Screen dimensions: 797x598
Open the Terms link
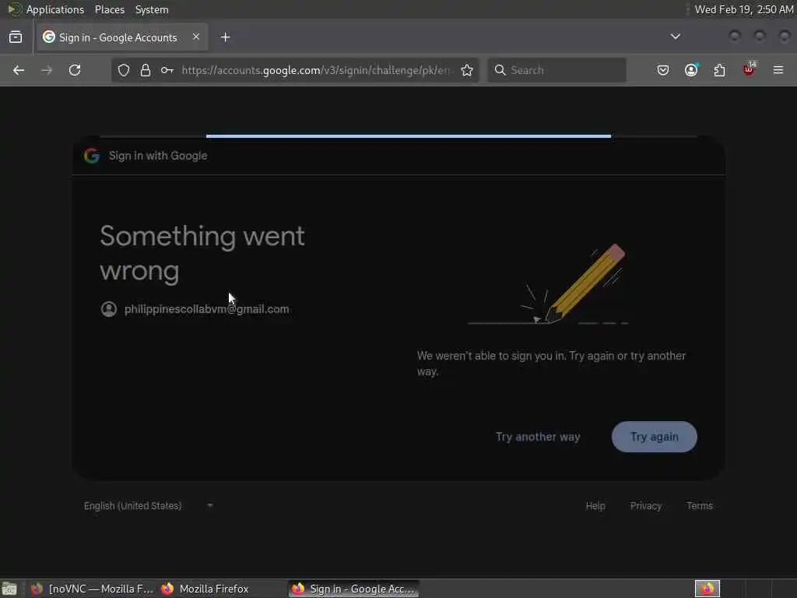tap(700, 506)
